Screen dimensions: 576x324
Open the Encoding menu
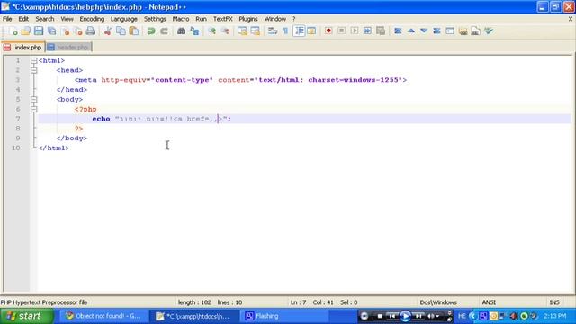click(92, 19)
